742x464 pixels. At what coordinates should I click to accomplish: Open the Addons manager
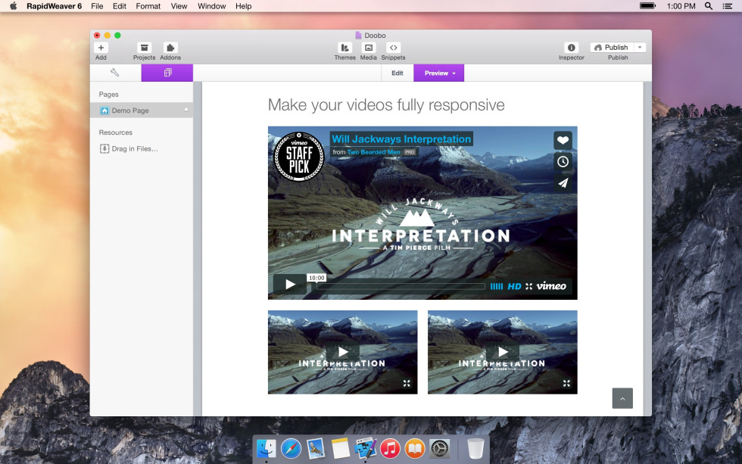[x=170, y=48]
